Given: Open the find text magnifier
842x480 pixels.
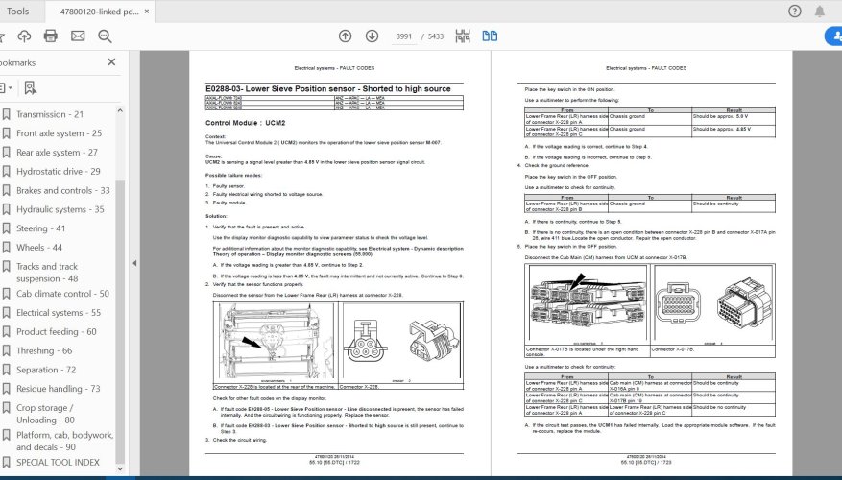Looking at the screenshot, I should click(x=105, y=36).
